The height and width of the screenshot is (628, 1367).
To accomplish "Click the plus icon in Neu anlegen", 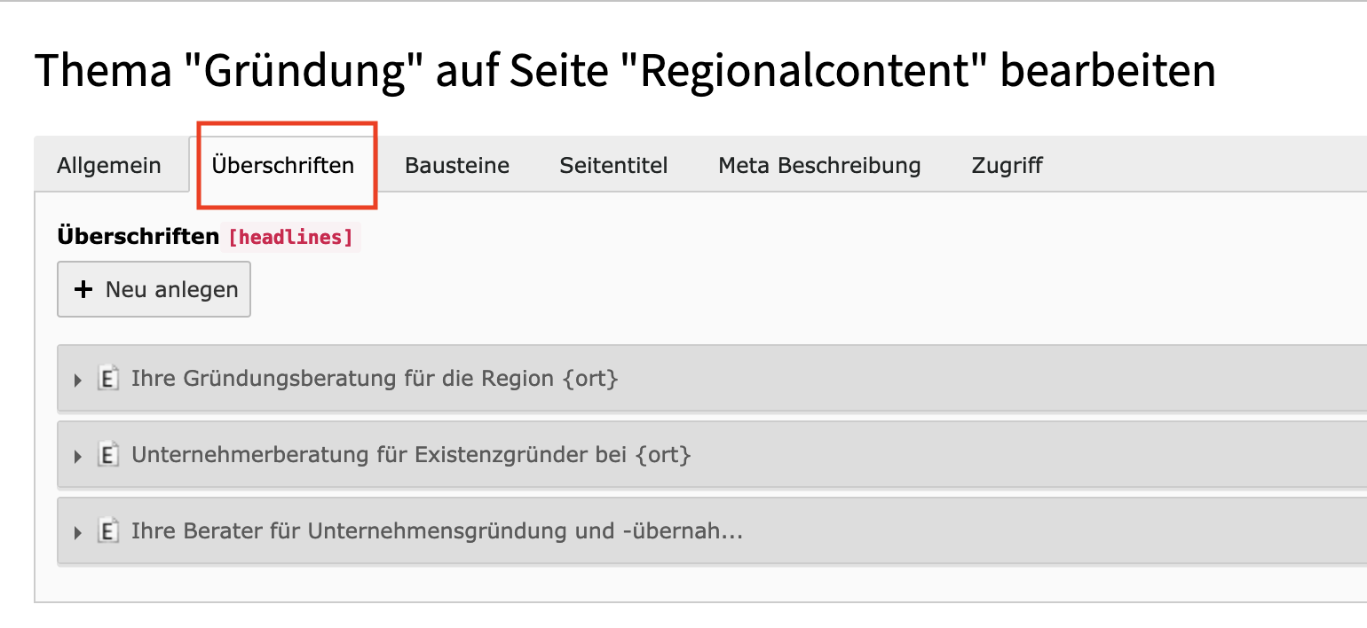I will pos(83,289).
